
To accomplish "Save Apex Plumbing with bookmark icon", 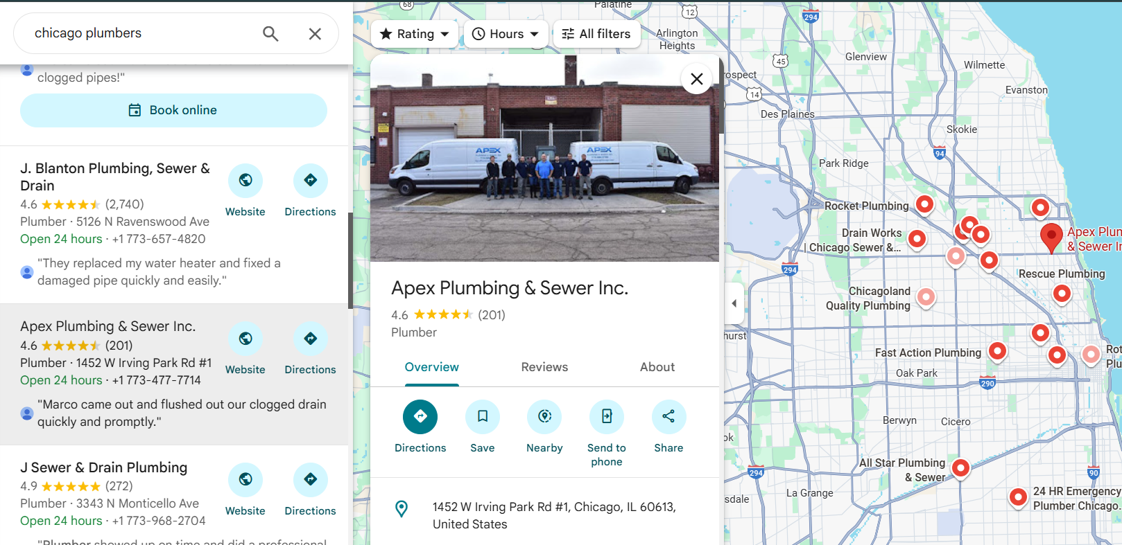I will pyautogui.click(x=483, y=417).
